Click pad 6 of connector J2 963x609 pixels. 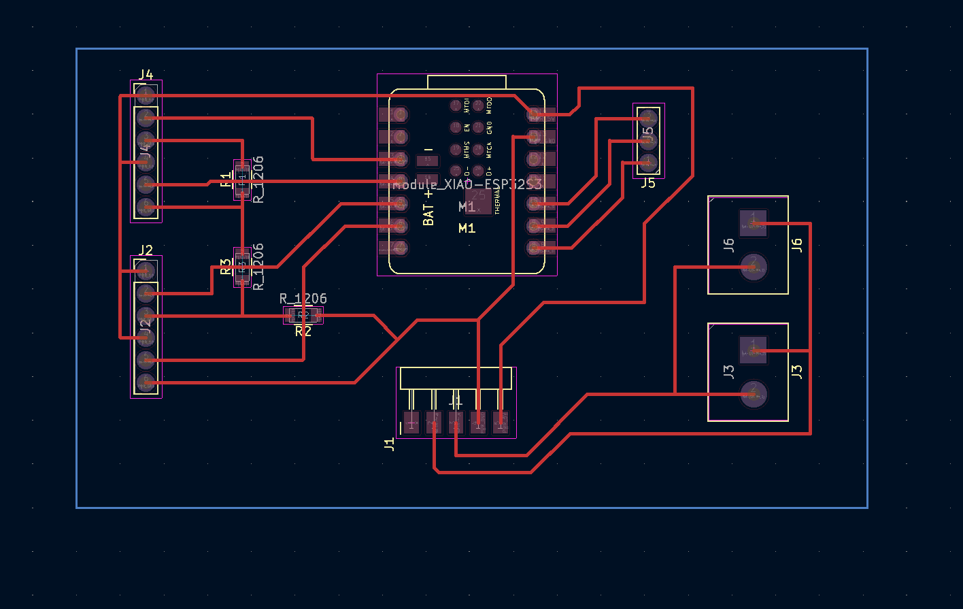point(146,382)
